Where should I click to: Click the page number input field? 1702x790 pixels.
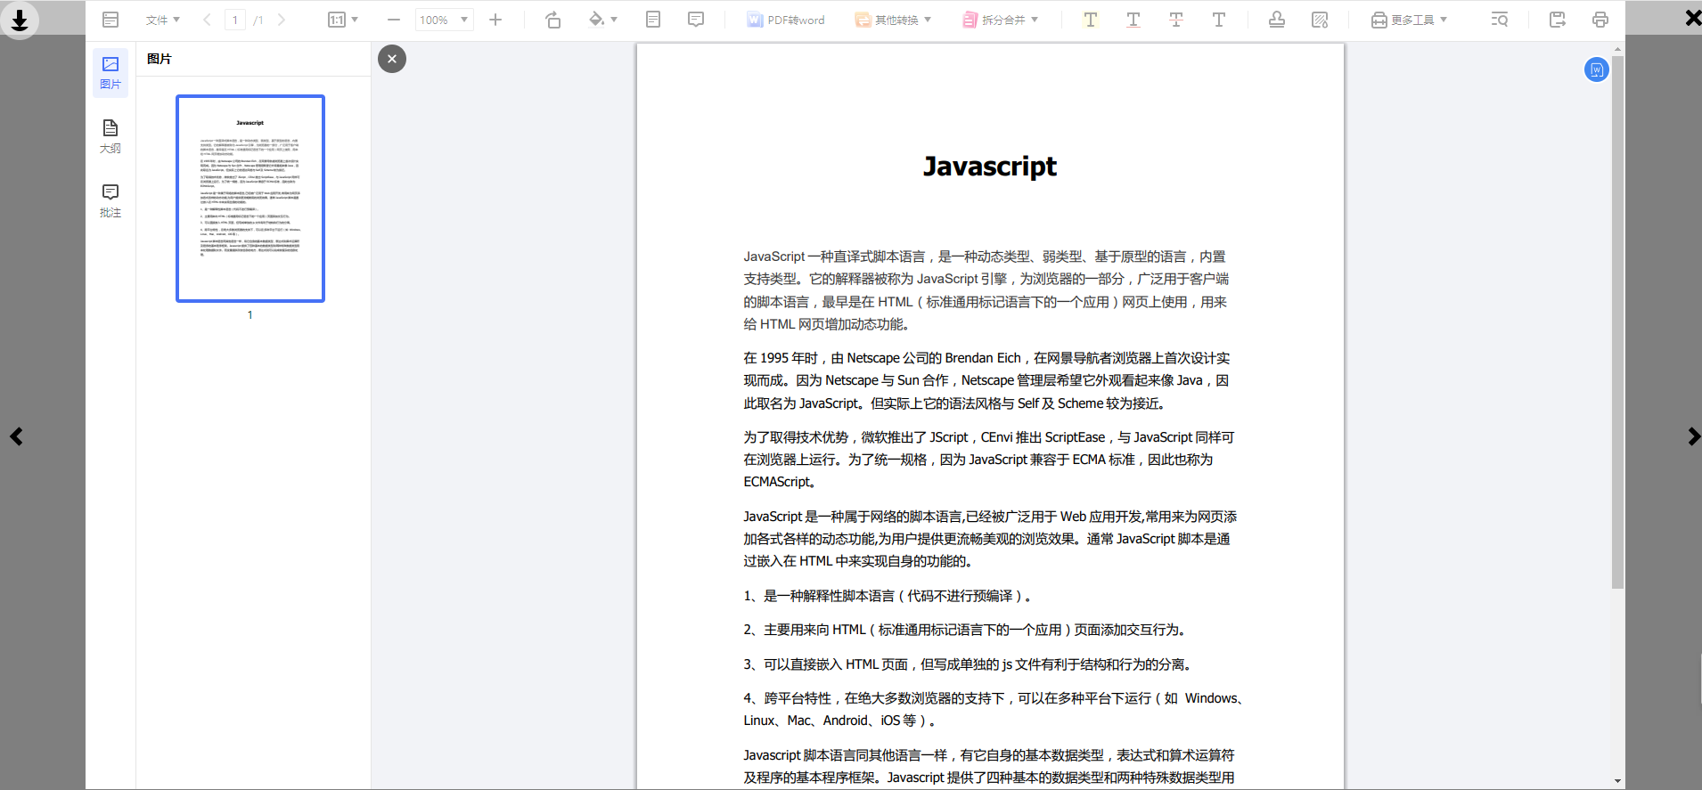[x=235, y=20]
